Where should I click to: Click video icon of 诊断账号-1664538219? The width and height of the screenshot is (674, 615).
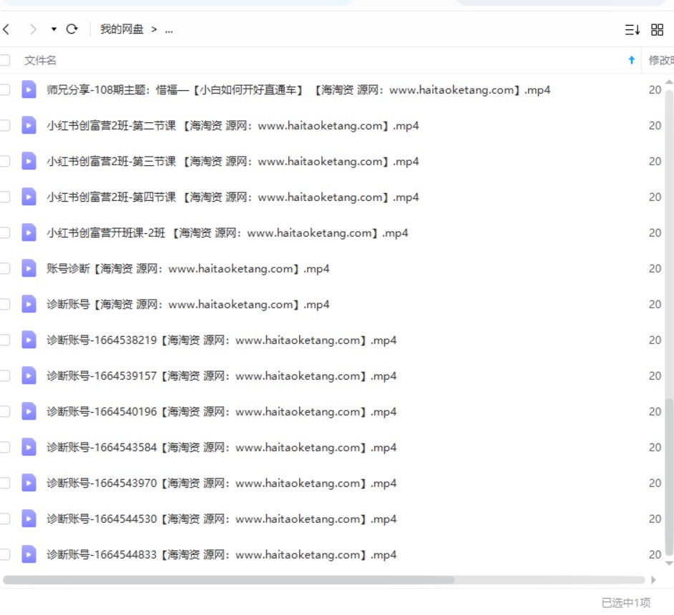tap(29, 340)
